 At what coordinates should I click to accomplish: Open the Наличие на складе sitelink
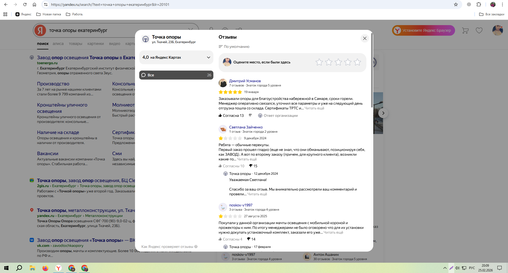click(x=58, y=132)
